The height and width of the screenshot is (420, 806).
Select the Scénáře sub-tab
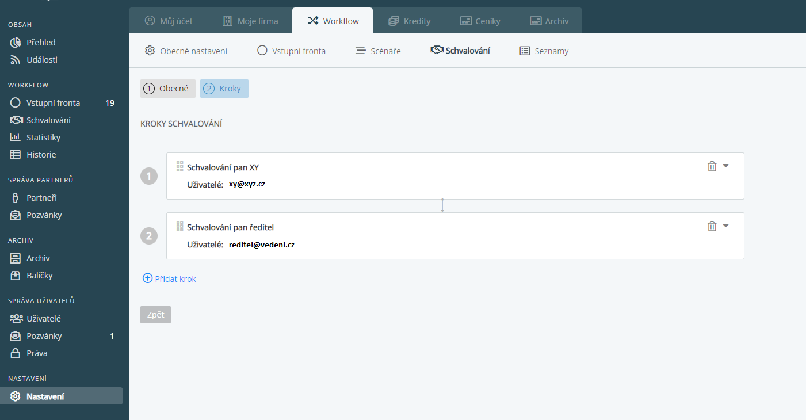(378, 51)
